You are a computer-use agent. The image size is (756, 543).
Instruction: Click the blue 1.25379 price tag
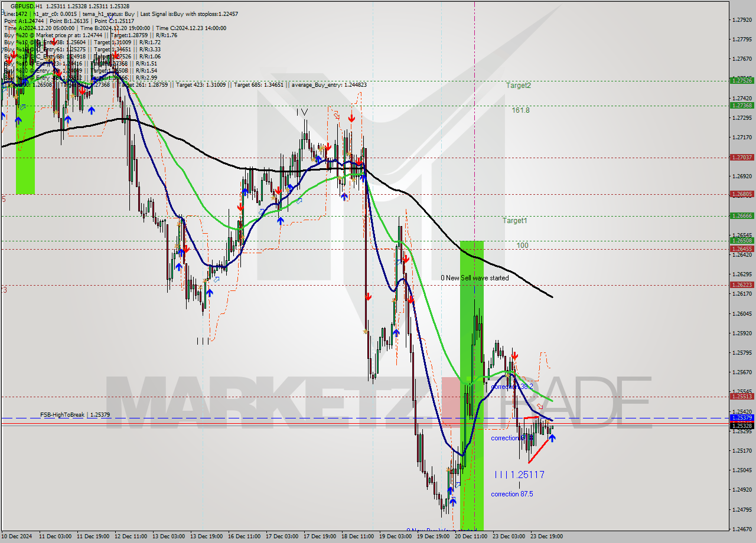coord(742,417)
